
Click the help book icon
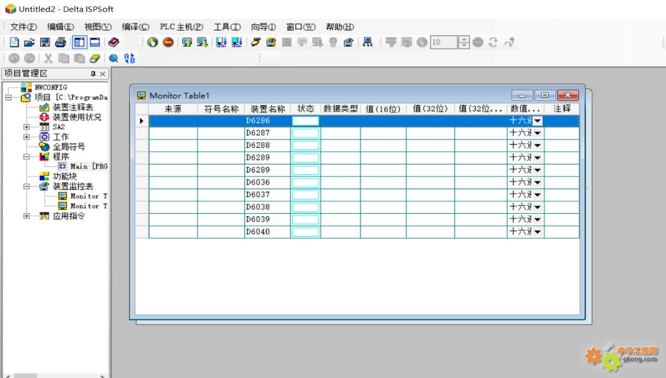(x=114, y=42)
